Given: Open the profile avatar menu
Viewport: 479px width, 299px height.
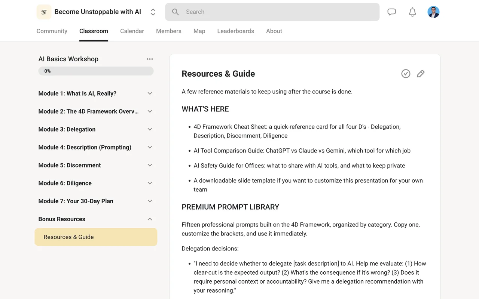Looking at the screenshot, I should 433,12.
